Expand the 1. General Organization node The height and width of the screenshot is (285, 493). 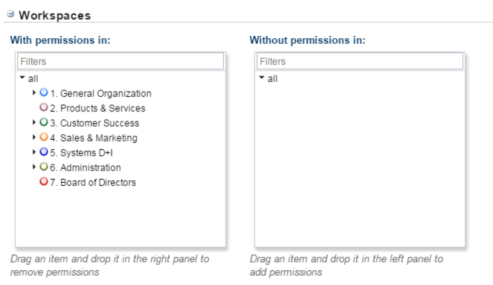coord(34,93)
